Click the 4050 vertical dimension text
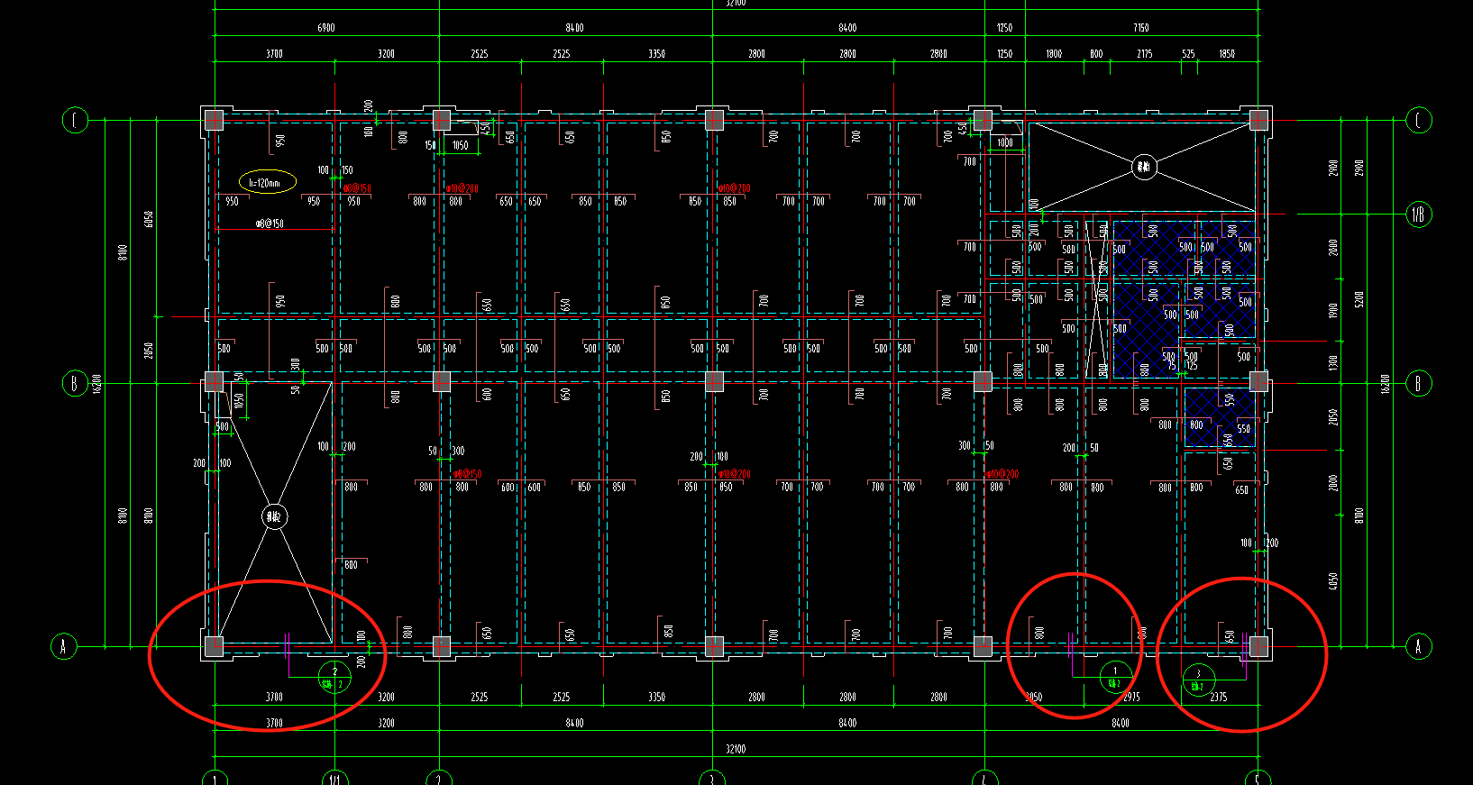The image size is (1473, 785). point(1333,581)
